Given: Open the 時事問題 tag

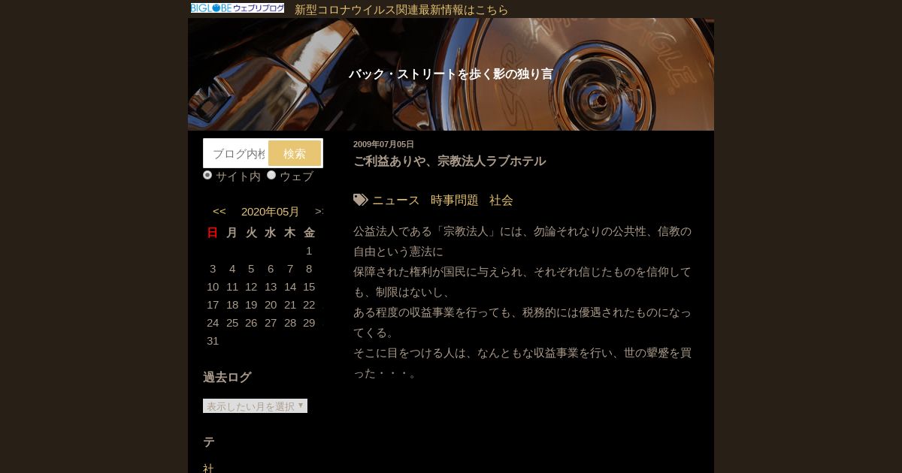Looking at the screenshot, I should [455, 200].
